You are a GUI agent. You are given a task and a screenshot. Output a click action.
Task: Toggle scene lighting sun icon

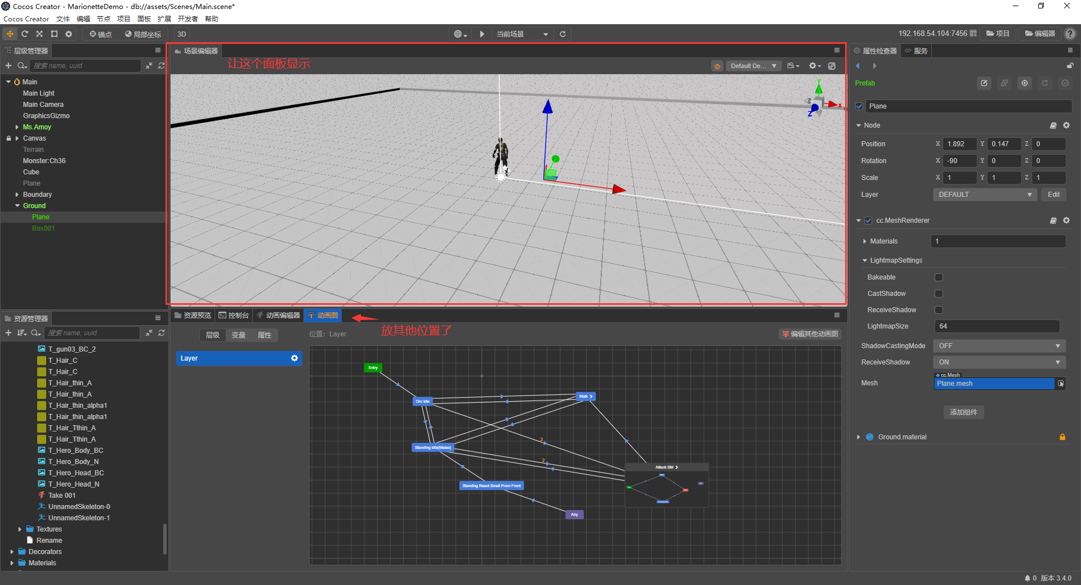717,66
